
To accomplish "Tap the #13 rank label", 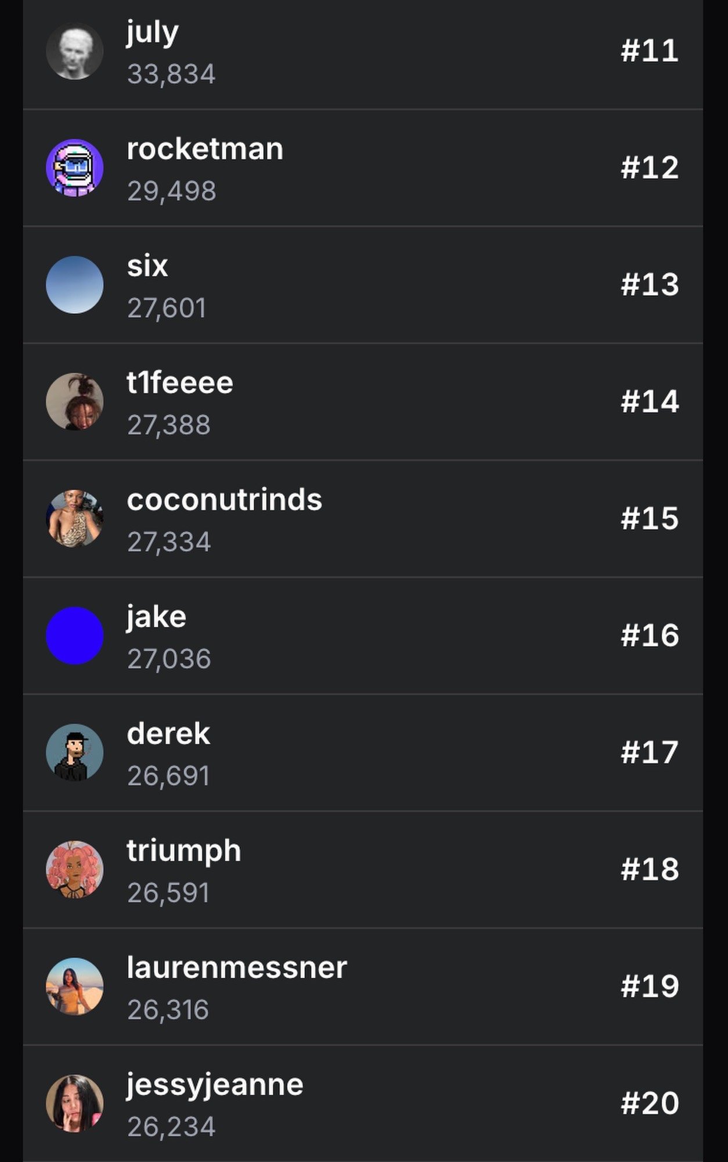I will click(649, 285).
